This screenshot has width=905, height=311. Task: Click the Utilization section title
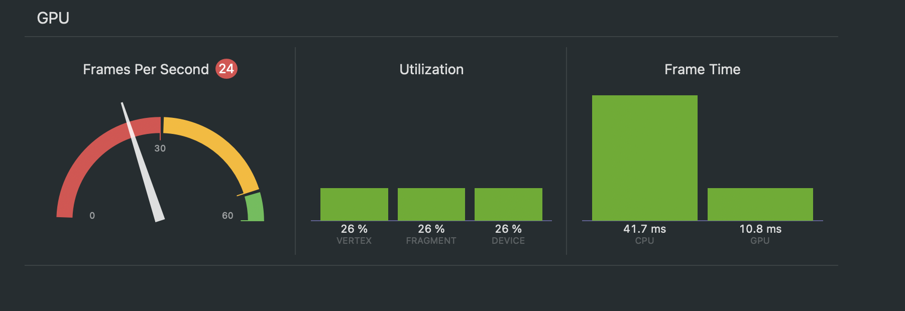431,69
